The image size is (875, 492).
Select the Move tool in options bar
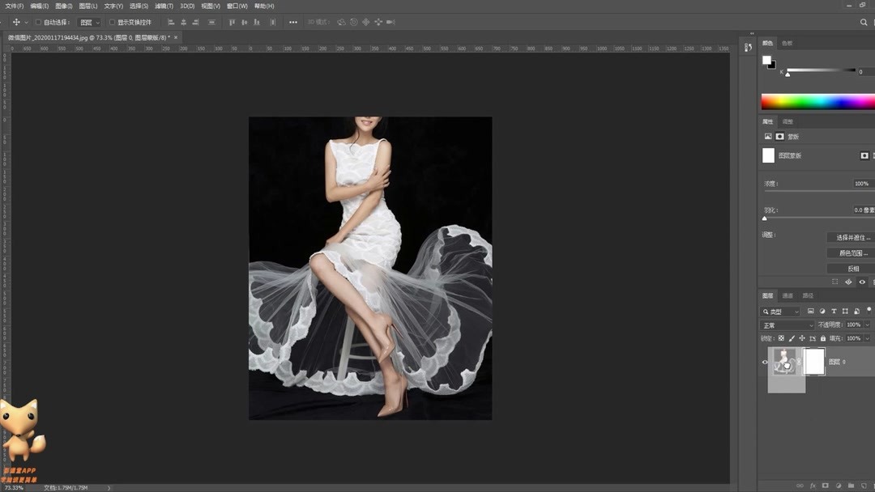pos(15,23)
